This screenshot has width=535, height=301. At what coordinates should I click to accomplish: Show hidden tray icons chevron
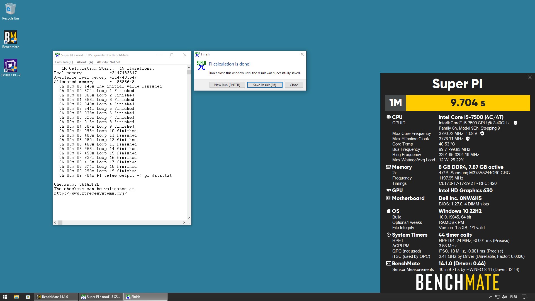[491, 297]
